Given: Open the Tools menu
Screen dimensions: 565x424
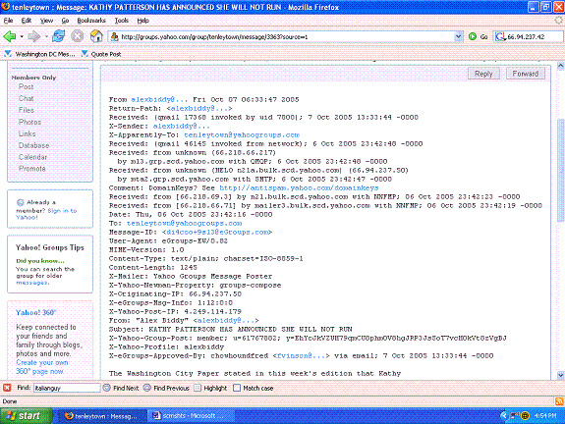Looking at the screenshot, I should pyautogui.click(x=122, y=21).
